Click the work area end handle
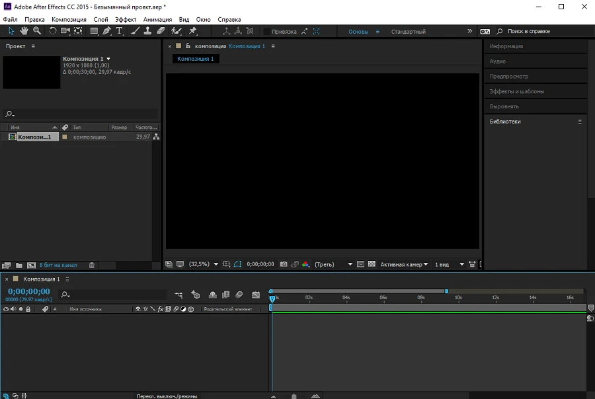The width and height of the screenshot is (595, 399). tap(446, 291)
